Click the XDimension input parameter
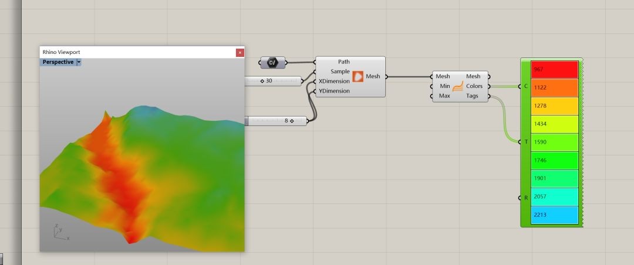This screenshot has width=634, height=265. pos(334,81)
